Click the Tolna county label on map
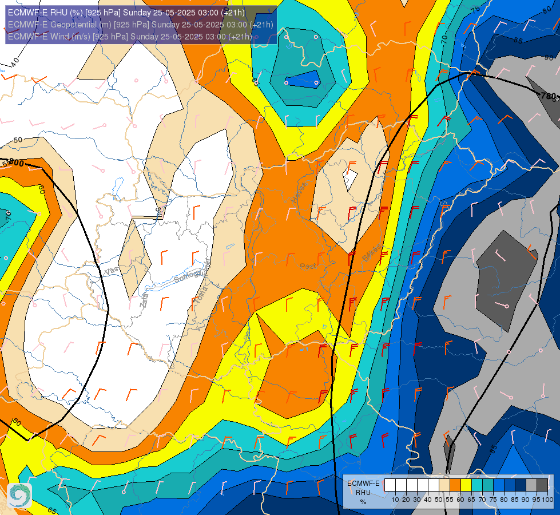This screenshot has width=560, height=515. (x=202, y=296)
